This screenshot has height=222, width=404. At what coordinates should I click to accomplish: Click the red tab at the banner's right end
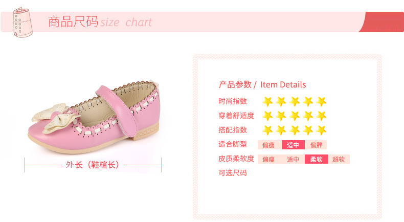(x=382, y=22)
